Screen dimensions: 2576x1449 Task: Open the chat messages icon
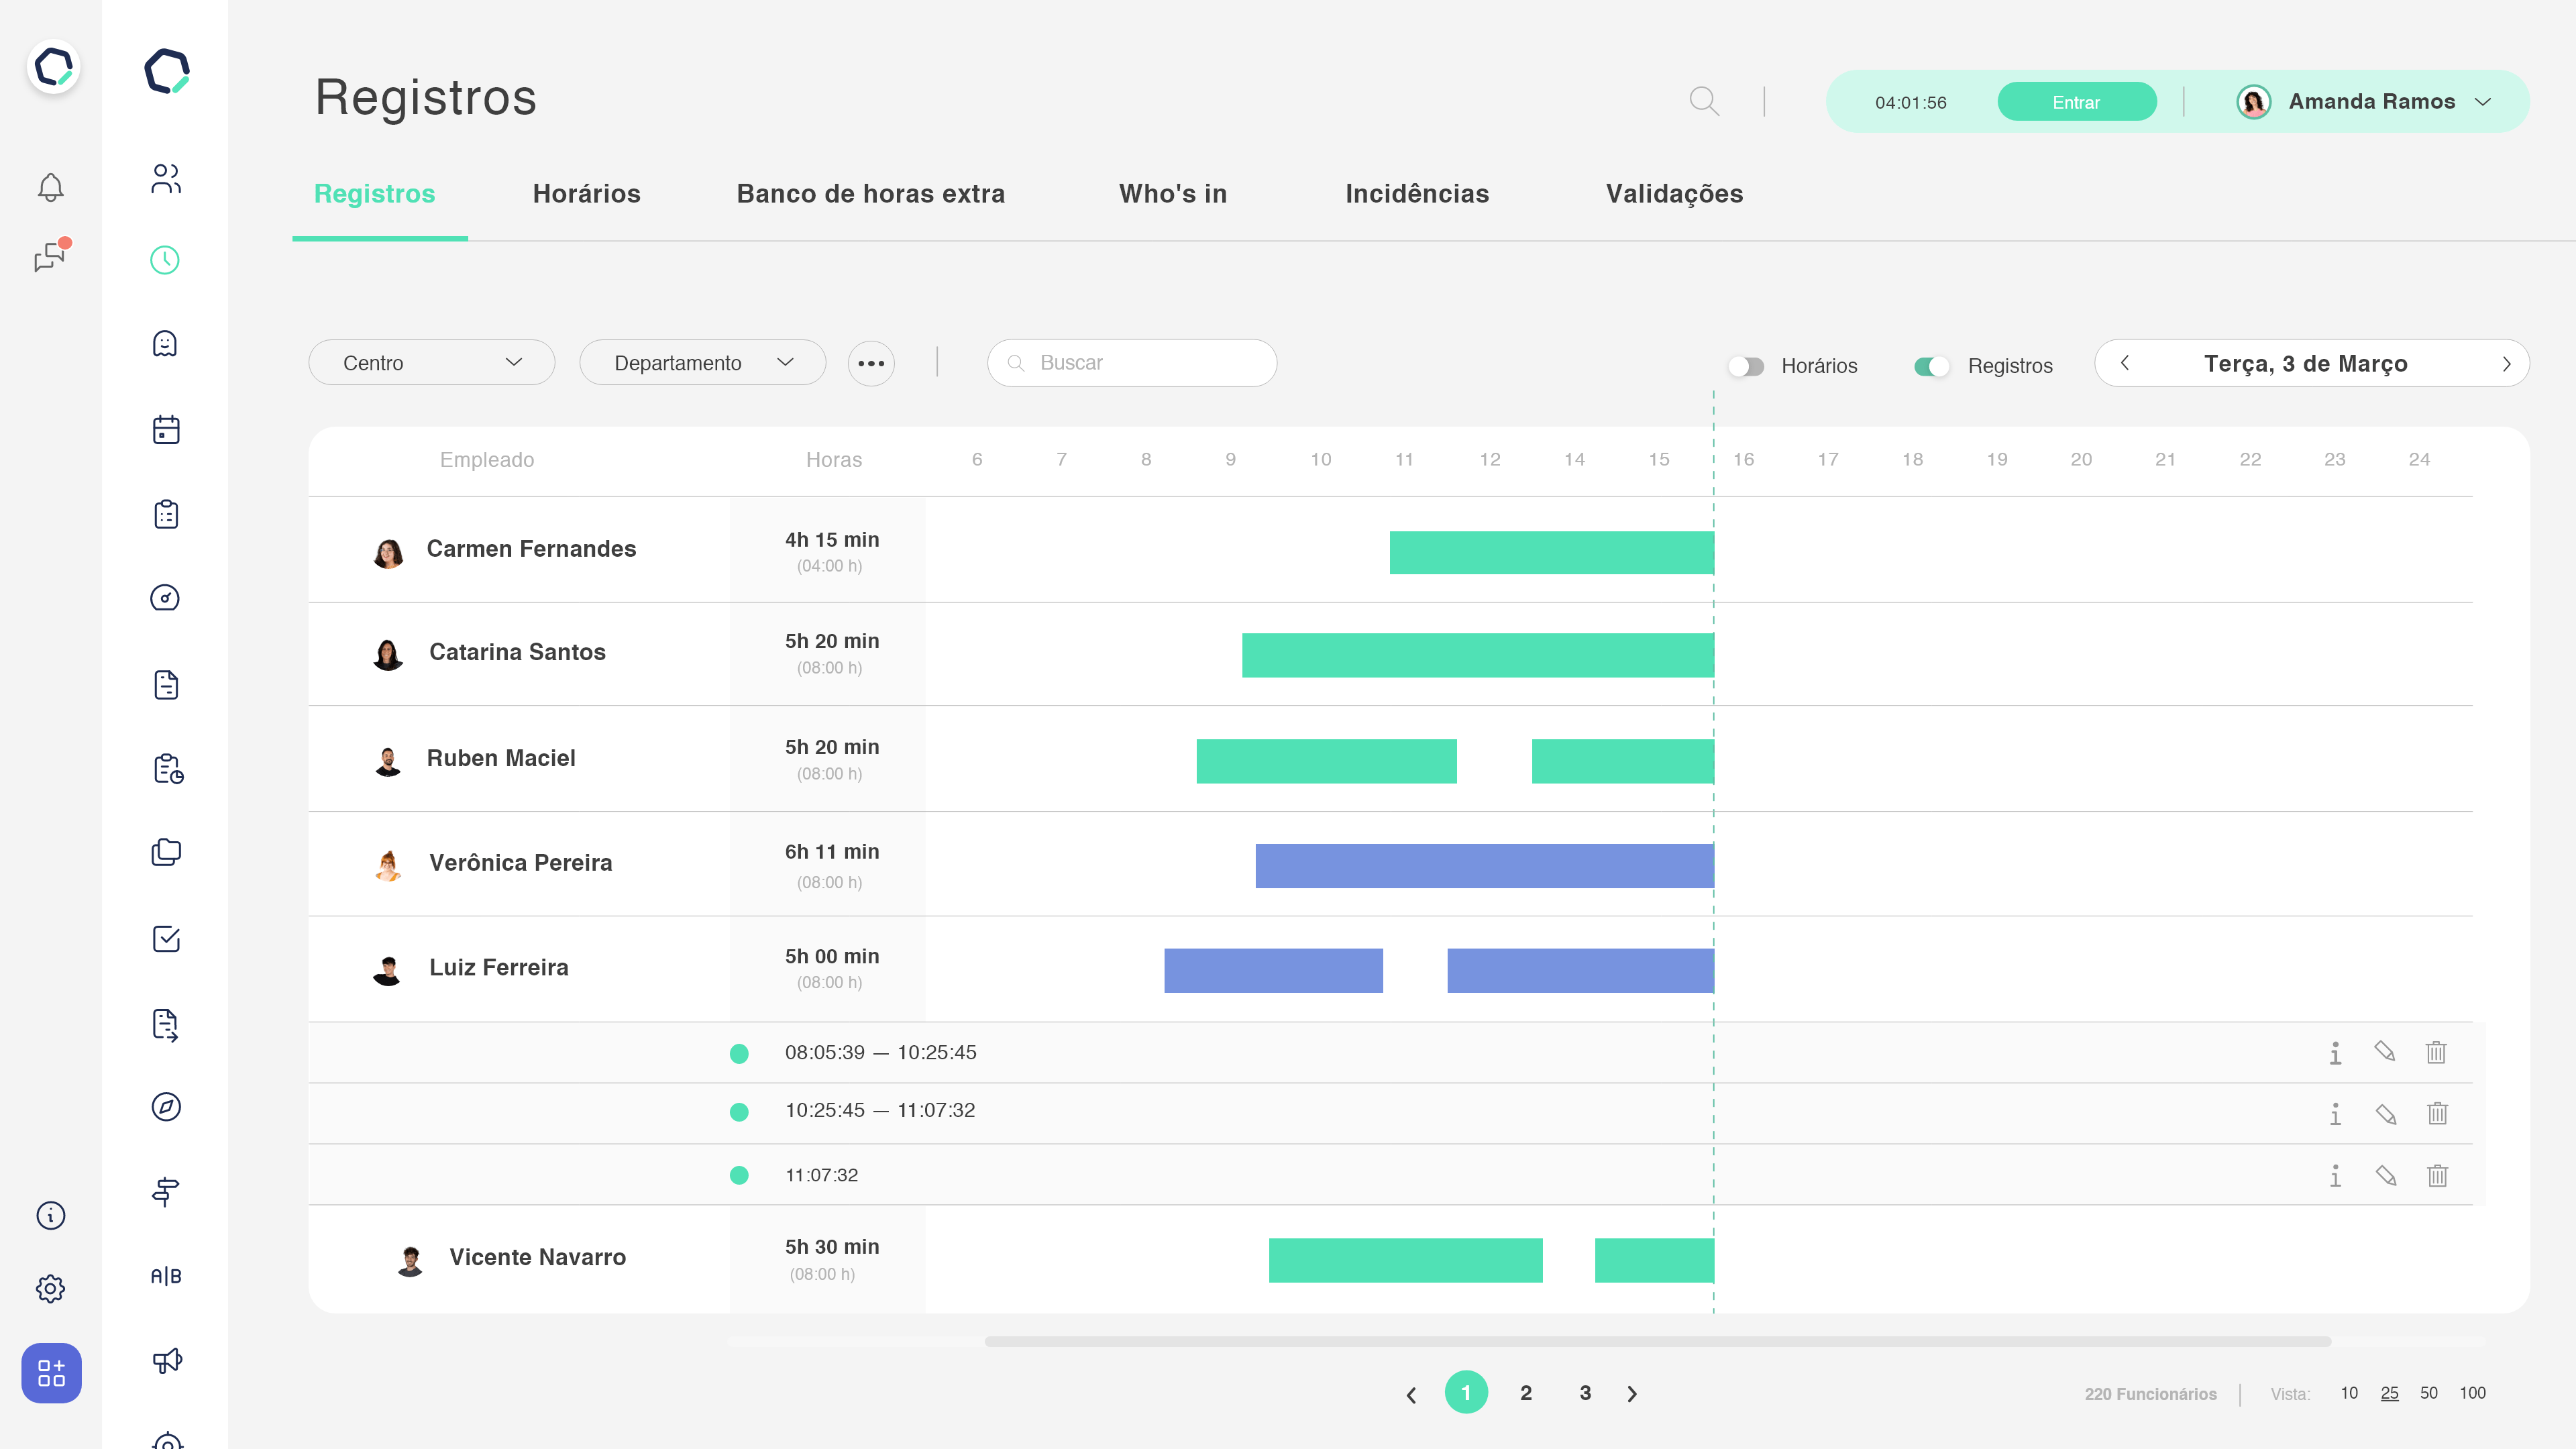[51, 256]
